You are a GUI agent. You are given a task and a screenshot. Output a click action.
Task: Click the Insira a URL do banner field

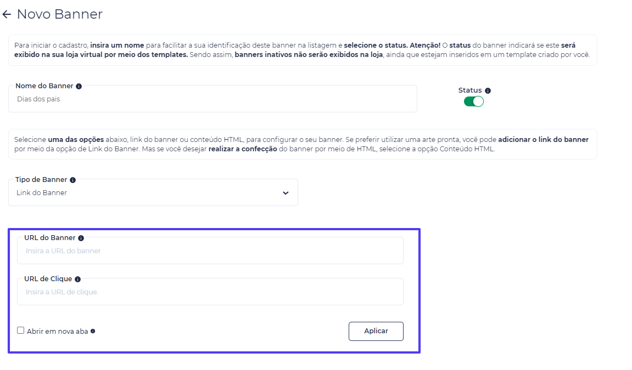(210, 251)
